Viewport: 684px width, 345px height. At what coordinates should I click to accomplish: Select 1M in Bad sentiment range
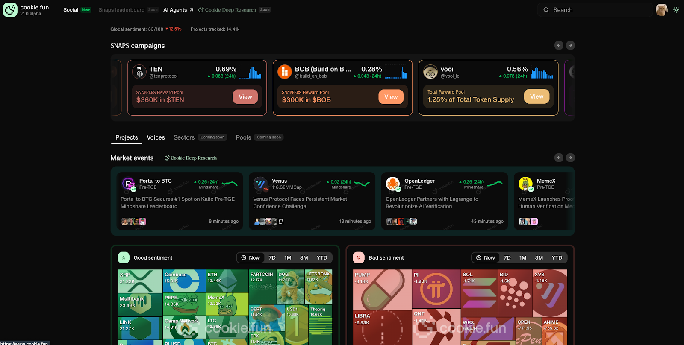click(x=523, y=258)
